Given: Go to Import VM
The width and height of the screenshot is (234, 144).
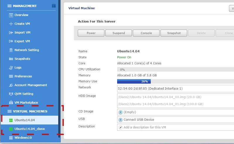Looking at the screenshot, I should click(x=23, y=32).
